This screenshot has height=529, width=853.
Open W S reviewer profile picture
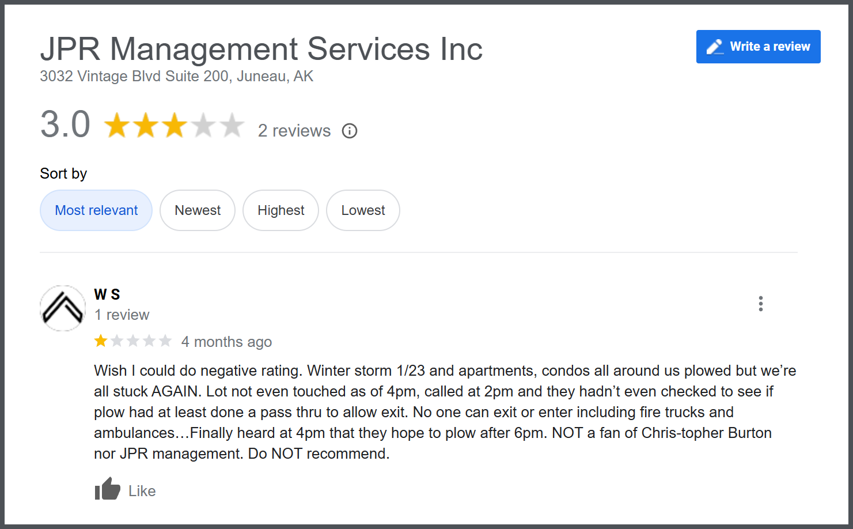(63, 308)
